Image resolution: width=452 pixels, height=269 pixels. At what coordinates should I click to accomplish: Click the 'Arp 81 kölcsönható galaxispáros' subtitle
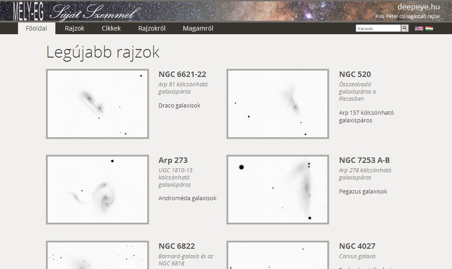coord(183,88)
